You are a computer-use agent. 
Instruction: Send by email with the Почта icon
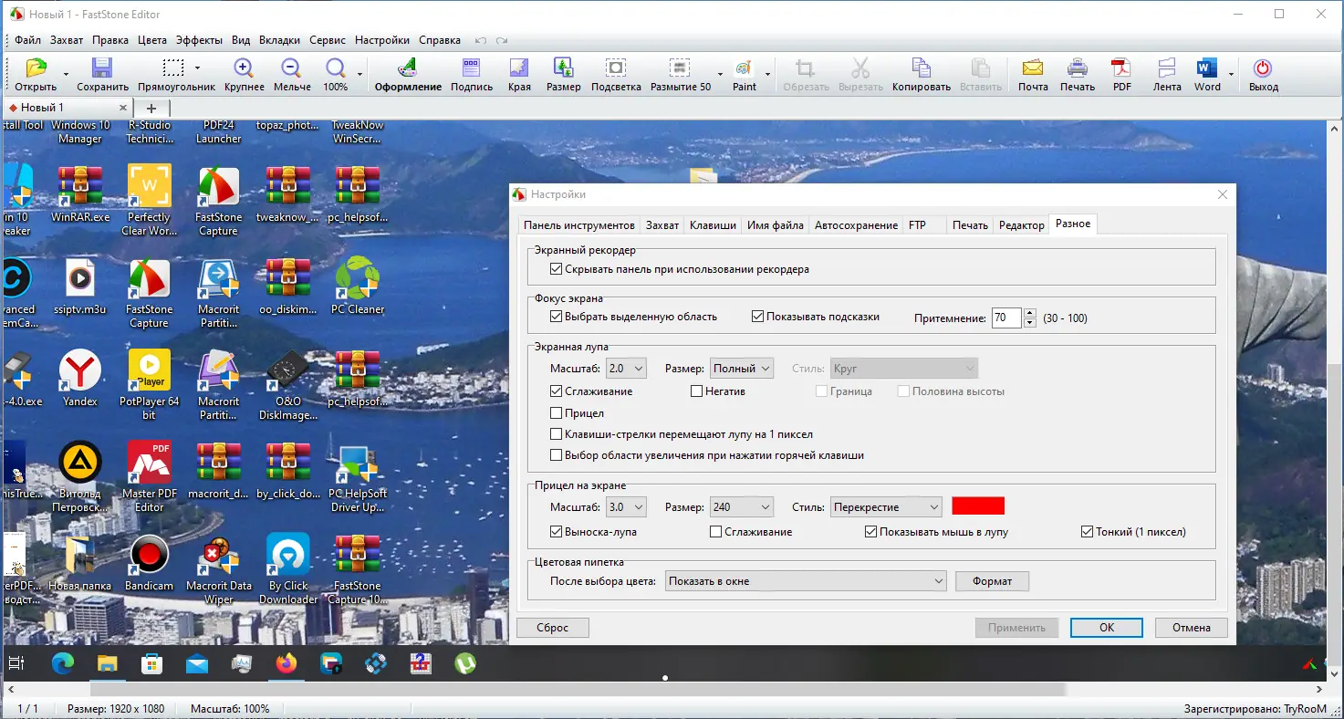click(1033, 68)
